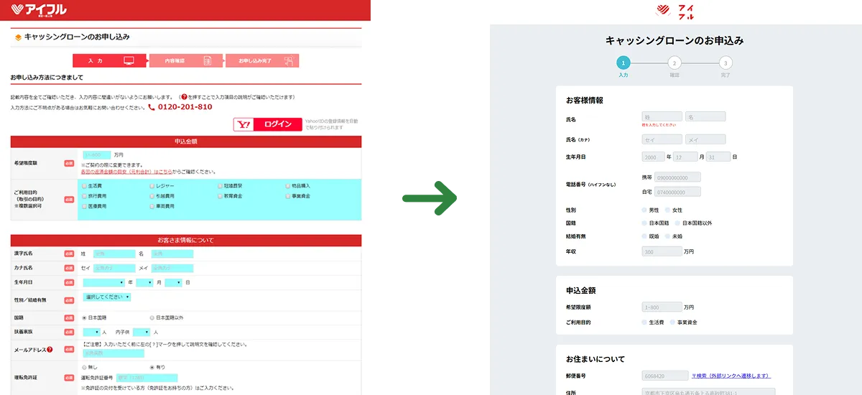The width and height of the screenshot is (862, 395).
Task: Check the 医療費用 checkbox
Action: tap(85, 206)
